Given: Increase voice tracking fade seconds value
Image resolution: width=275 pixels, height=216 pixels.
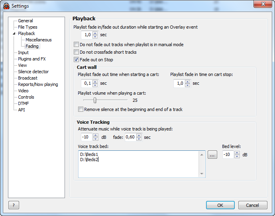Looking at the screenshot, I should 139,135.
